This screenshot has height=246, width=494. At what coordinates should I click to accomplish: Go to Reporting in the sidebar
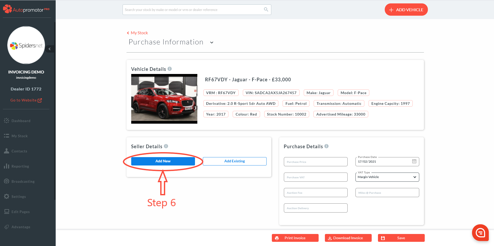20,166
